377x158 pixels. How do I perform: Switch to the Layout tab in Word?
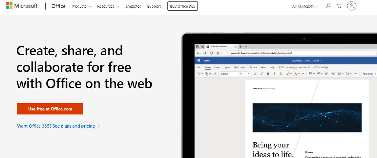pyautogui.click(x=227, y=67)
